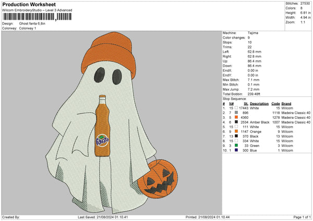Click the 'Created By:' footer label

[11, 217]
